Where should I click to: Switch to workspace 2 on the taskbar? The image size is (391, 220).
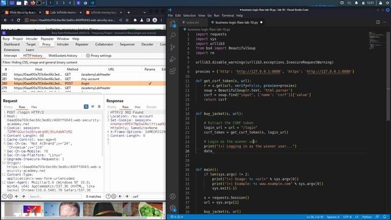click(x=57, y=3)
